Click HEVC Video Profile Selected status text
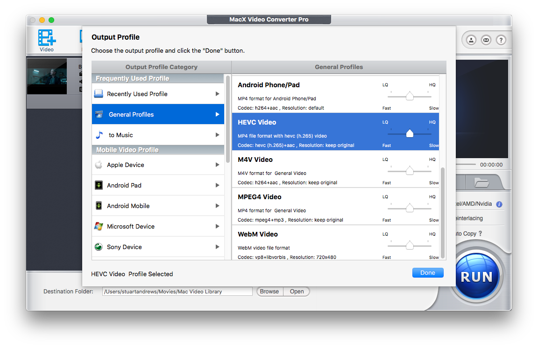The height and width of the screenshot is (348, 538). (x=132, y=274)
